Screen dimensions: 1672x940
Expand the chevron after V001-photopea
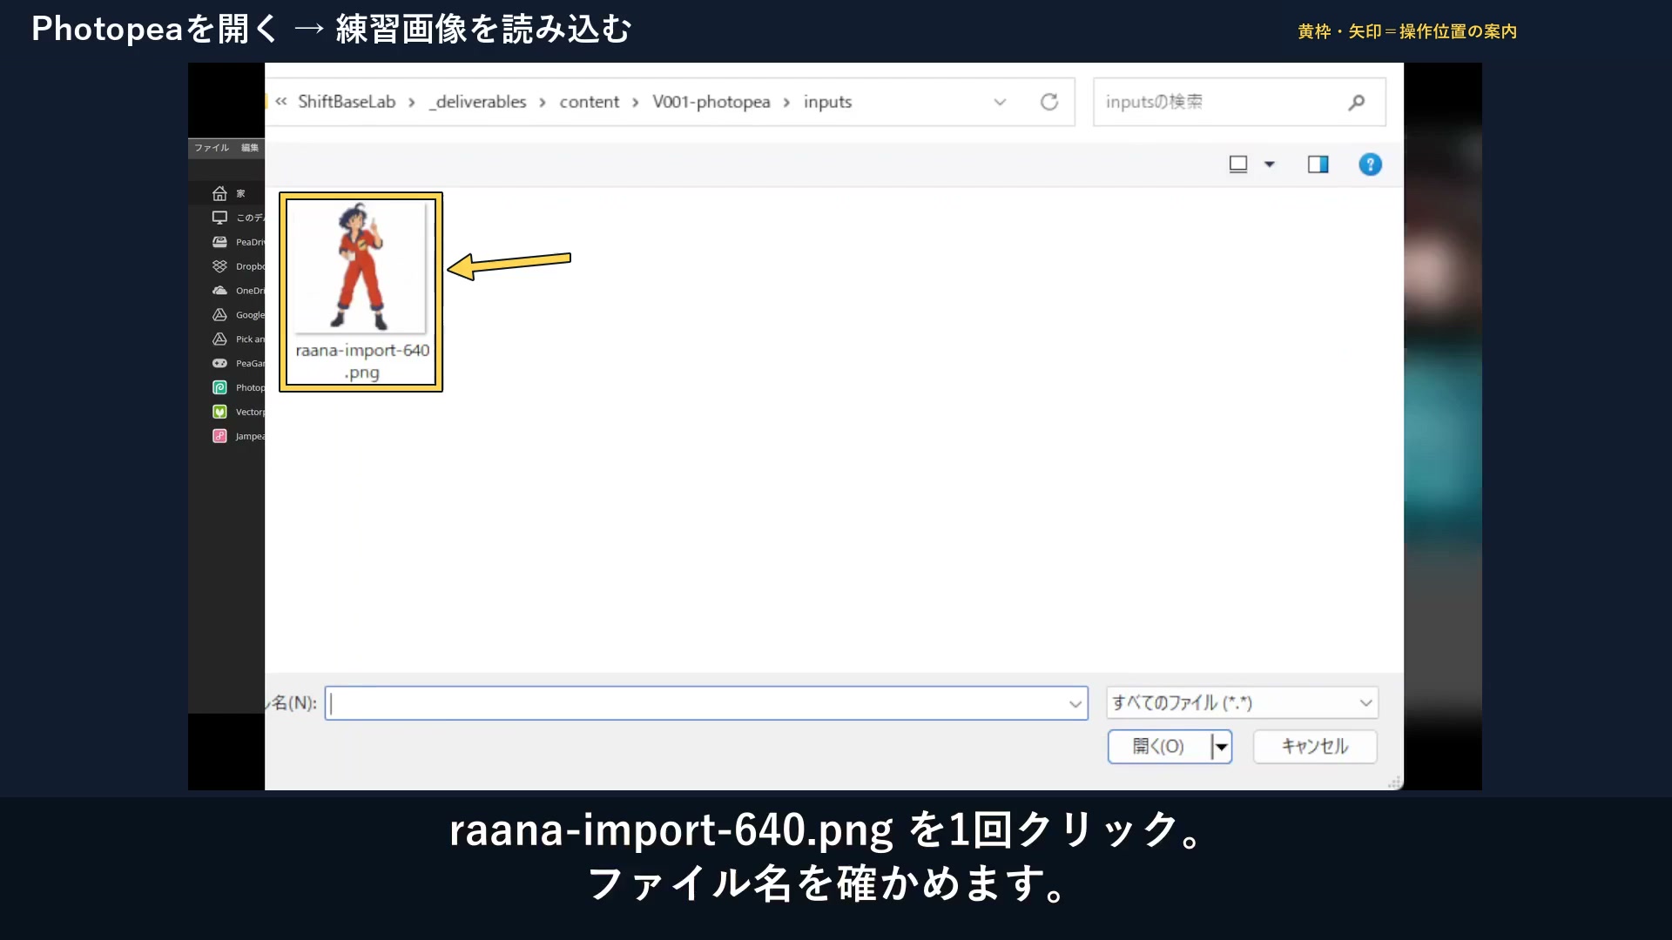[x=786, y=103]
